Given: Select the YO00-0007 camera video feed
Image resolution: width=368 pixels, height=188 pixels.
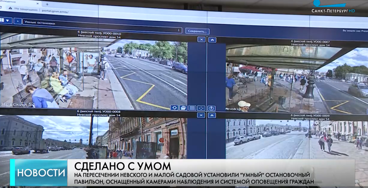Looking at the screenshot, I should pyautogui.click(x=297, y=79).
